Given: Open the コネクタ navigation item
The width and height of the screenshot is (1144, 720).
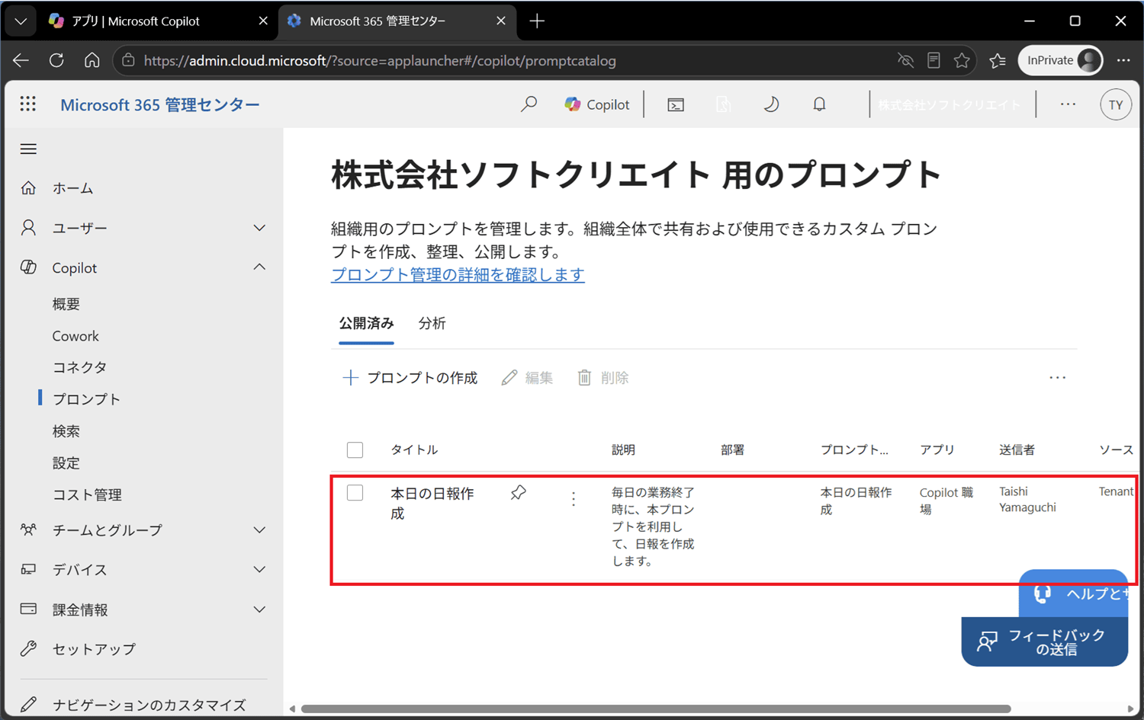Looking at the screenshot, I should coord(79,367).
